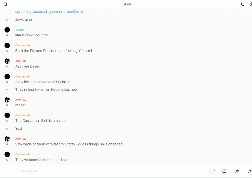
Task: Start a voice call with phone icon
Action: [242, 4]
